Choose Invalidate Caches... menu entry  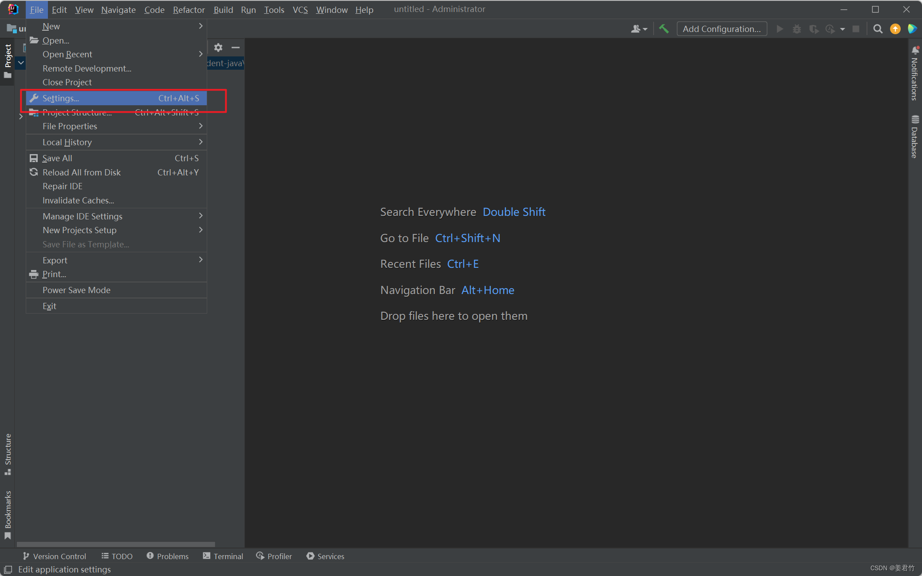pyautogui.click(x=78, y=200)
